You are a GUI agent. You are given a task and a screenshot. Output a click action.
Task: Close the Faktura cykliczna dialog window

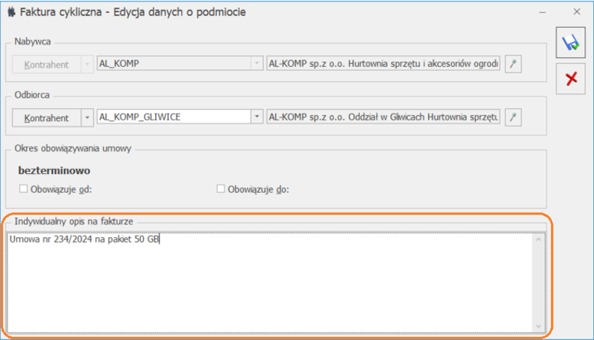click(577, 12)
